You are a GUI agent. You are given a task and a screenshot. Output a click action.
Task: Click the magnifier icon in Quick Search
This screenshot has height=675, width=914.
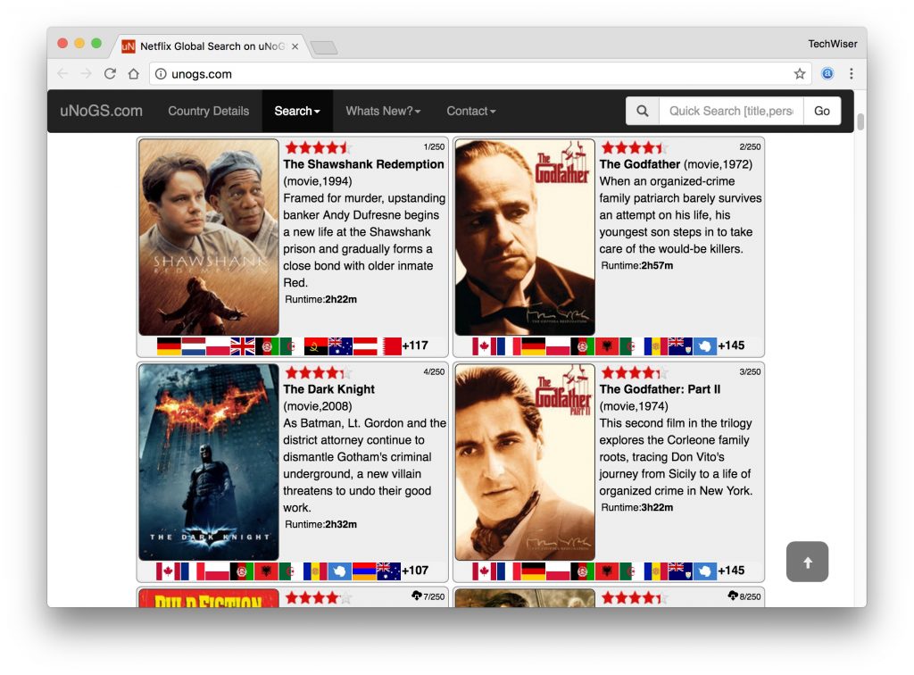pyautogui.click(x=643, y=111)
